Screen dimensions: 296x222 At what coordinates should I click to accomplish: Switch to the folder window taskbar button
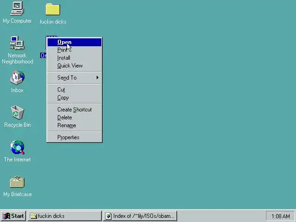click(x=65, y=216)
